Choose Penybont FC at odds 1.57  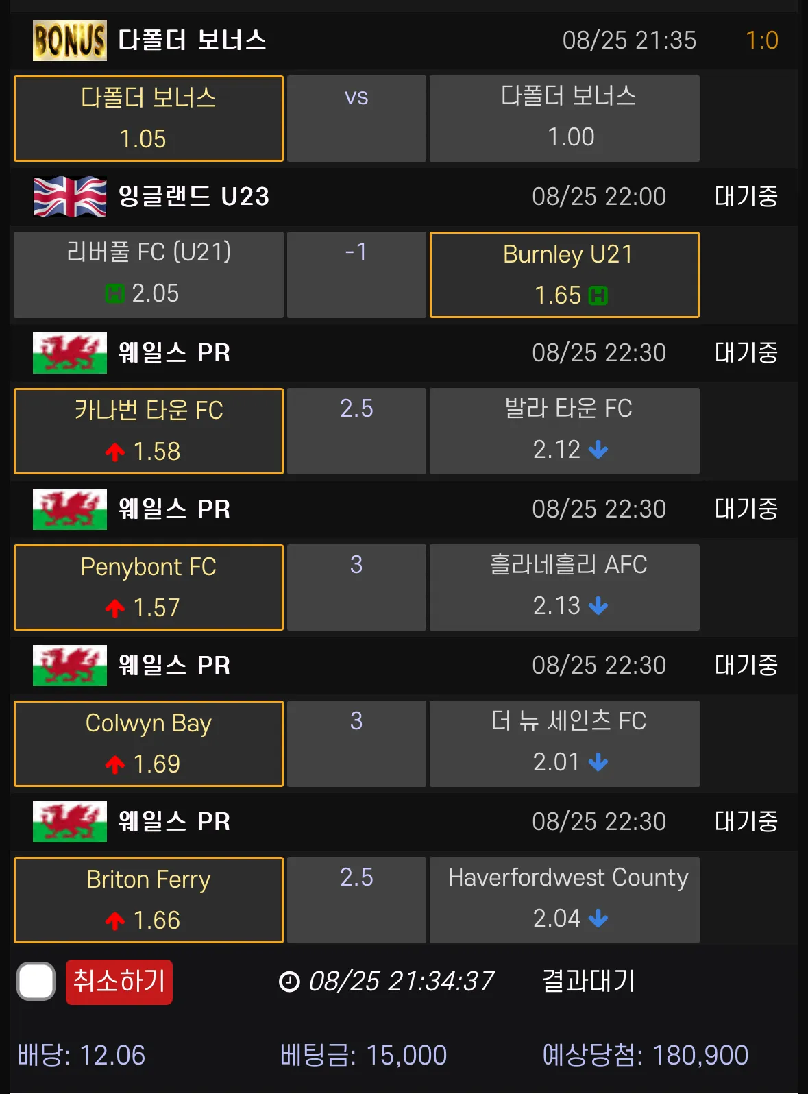[148, 587]
